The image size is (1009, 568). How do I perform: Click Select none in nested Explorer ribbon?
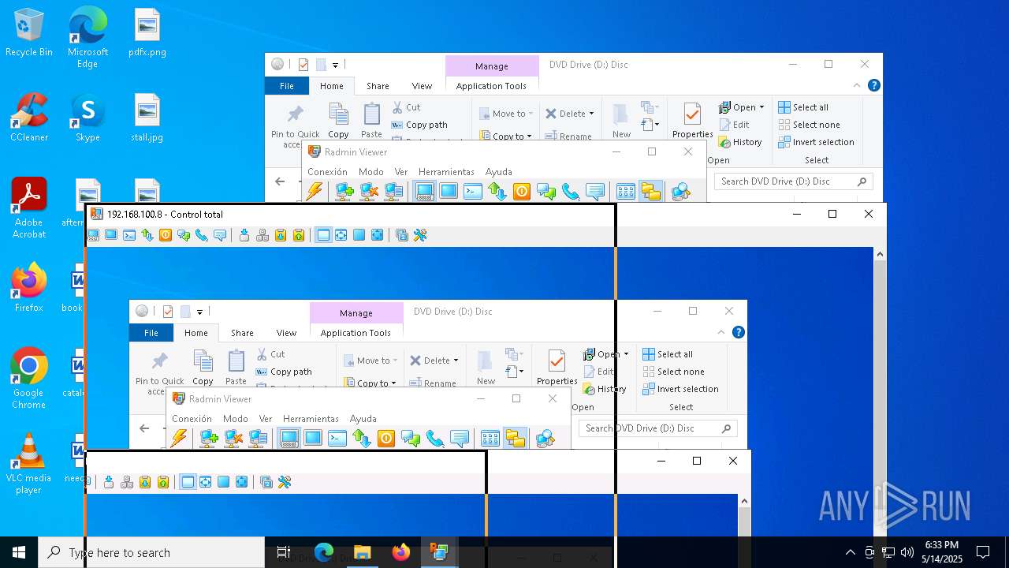[x=673, y=372]
